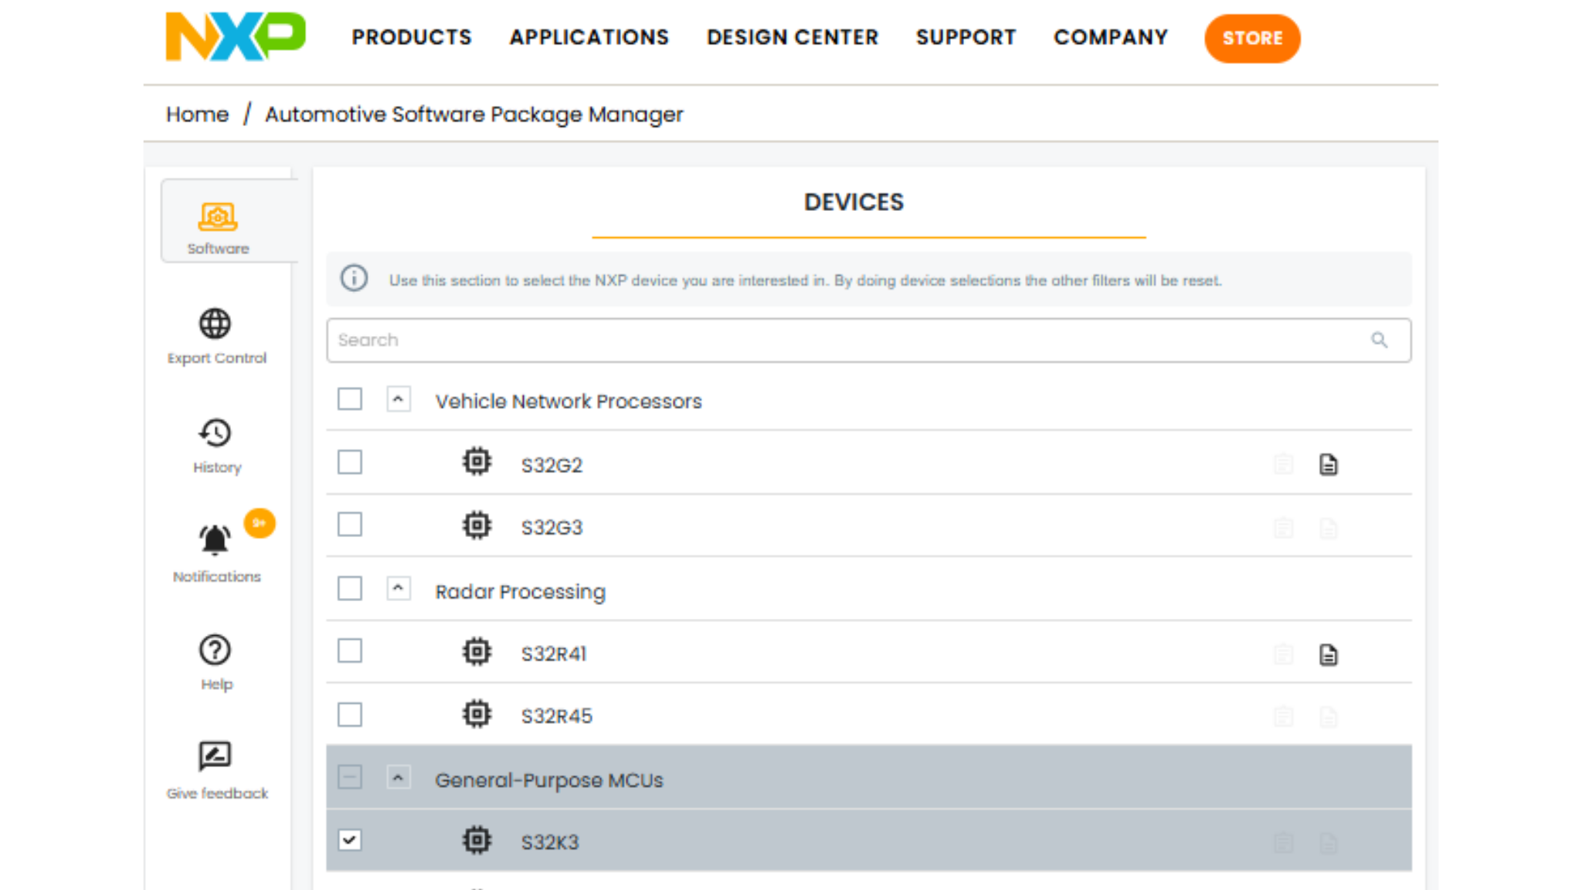Click the faded document icon for S32G3
The width and height of the screenshot is (1582, 890).
tap(1328, 528)
